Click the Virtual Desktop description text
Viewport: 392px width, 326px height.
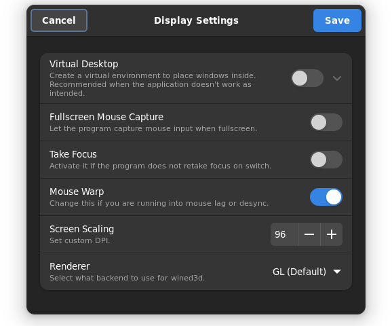153,84
